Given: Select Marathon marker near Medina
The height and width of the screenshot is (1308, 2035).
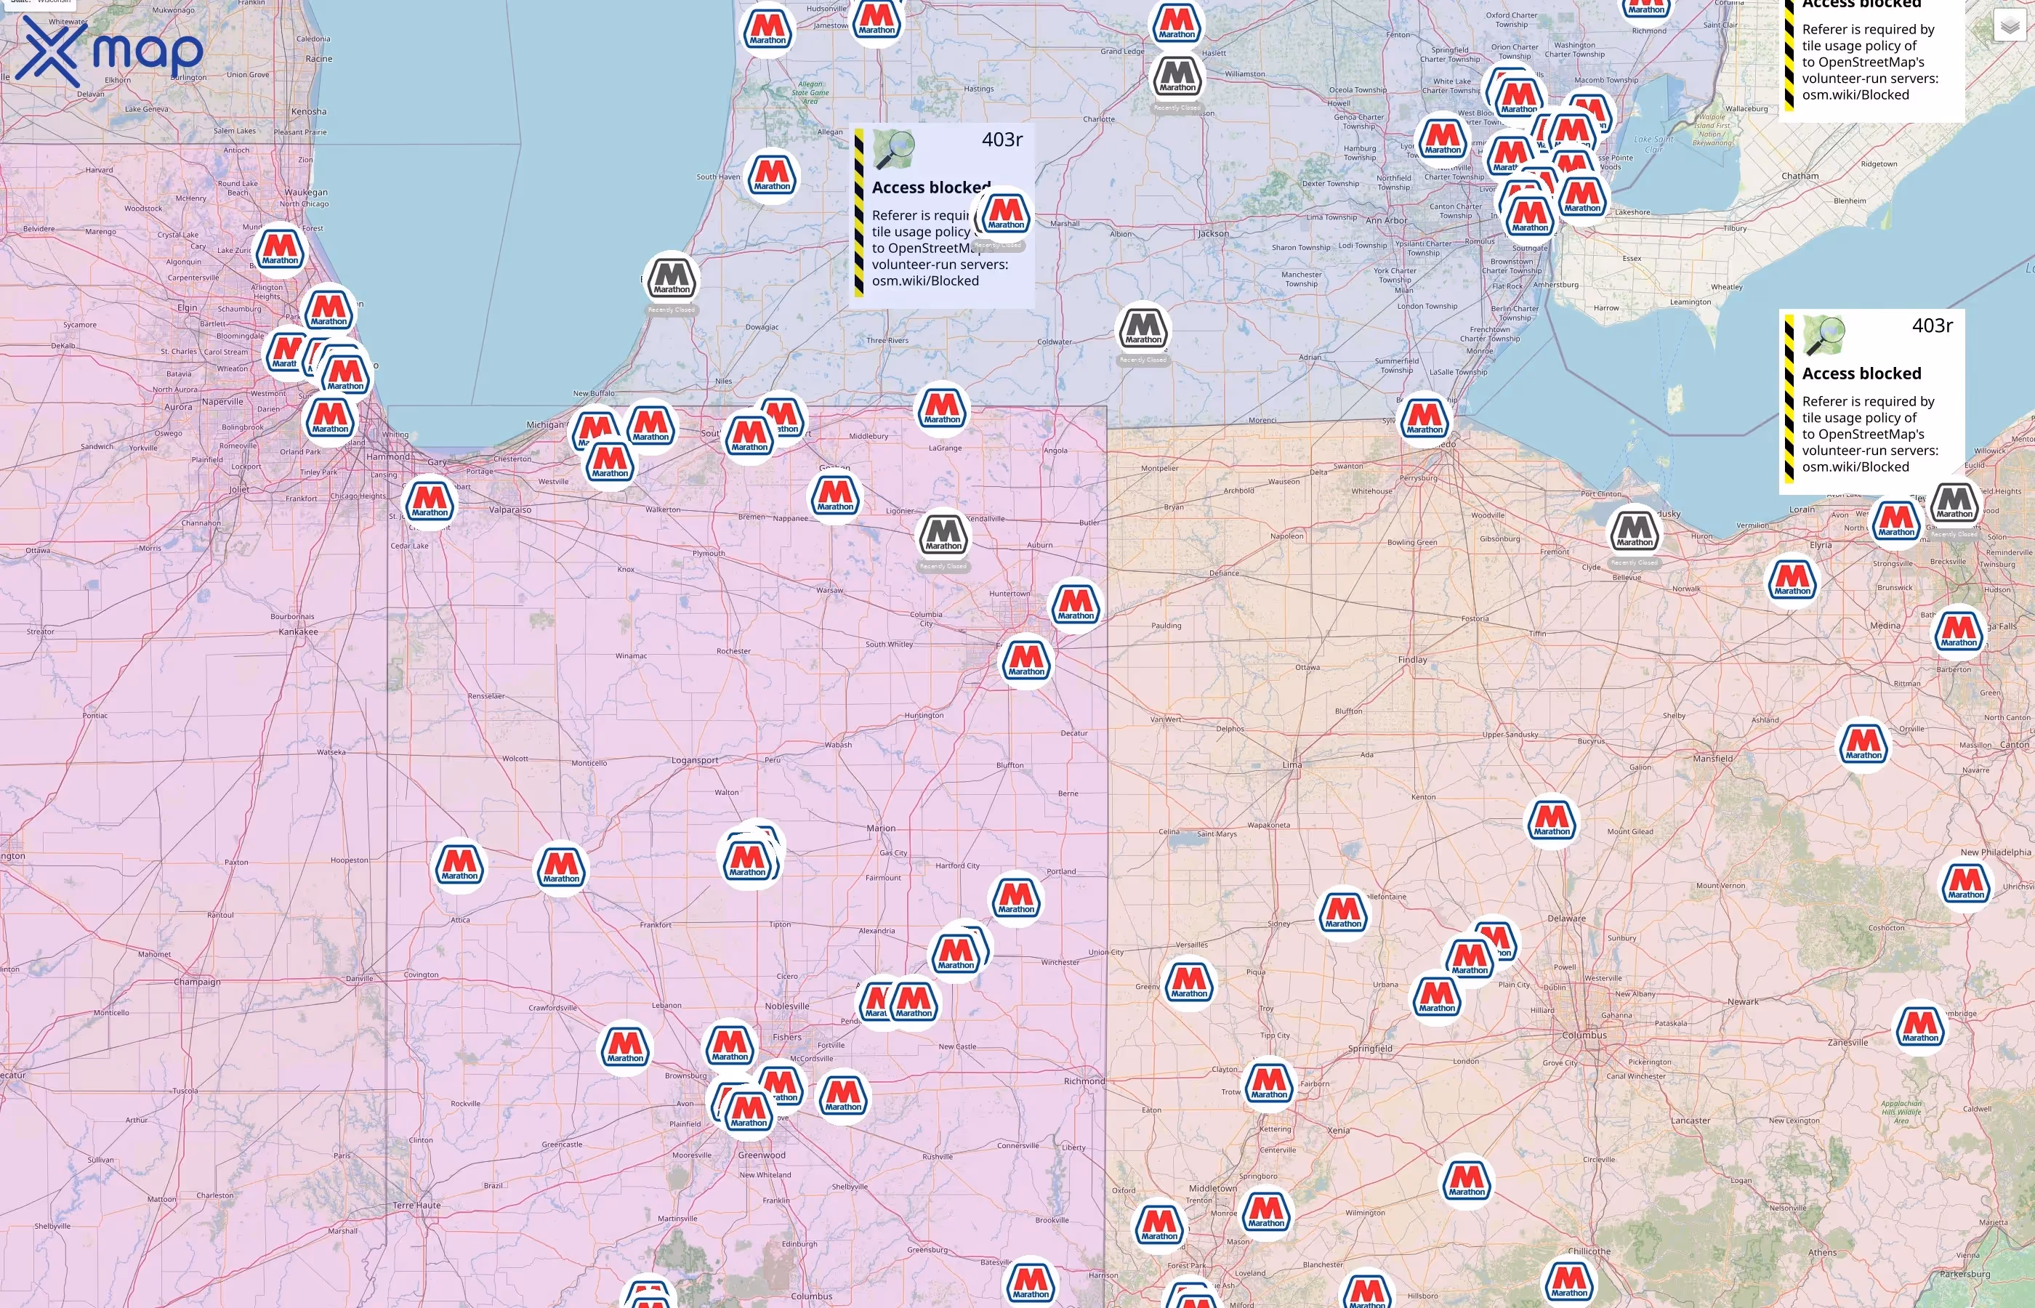Looking at the screenshot, I should [1959, 633].
